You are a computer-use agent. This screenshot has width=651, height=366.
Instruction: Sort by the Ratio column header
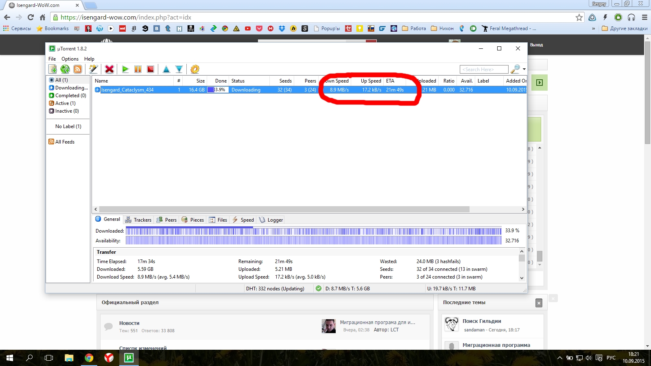(448, 81)
